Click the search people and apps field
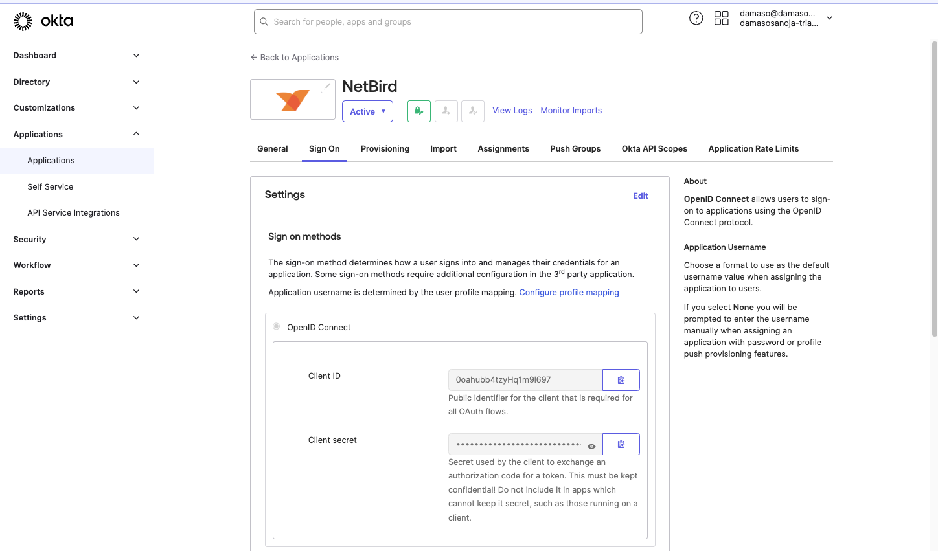This screenshot has width=938, height=551. pos(448,21)
